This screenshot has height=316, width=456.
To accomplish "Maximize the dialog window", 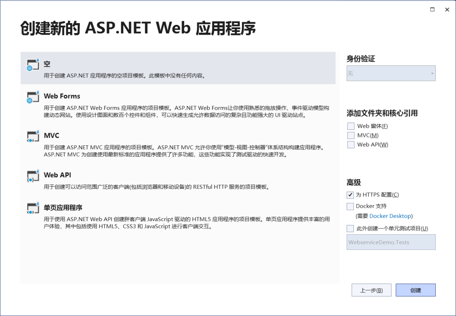I will point(432,10).
